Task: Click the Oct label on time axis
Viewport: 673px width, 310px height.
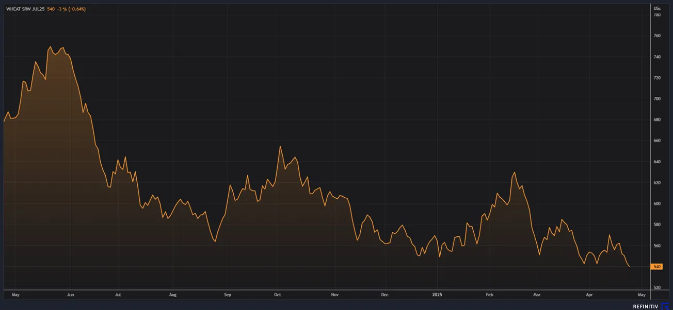Action: (x=277, y=295)
